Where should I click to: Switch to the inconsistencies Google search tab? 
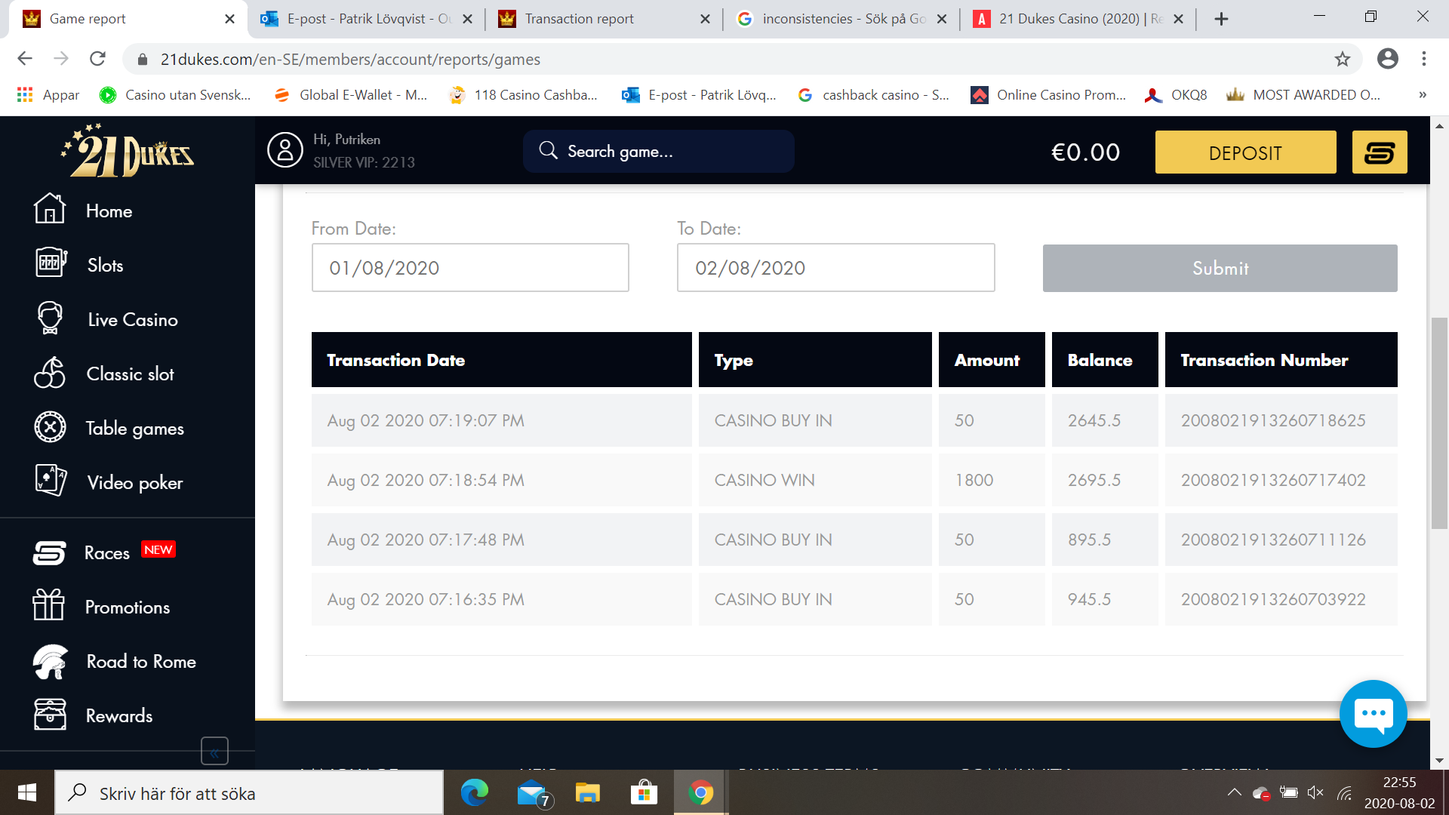tap(841, 19)
